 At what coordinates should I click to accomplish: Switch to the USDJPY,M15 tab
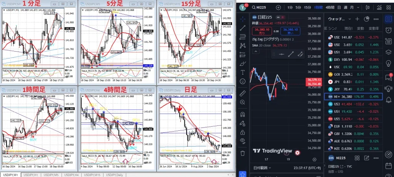point(92,175)
